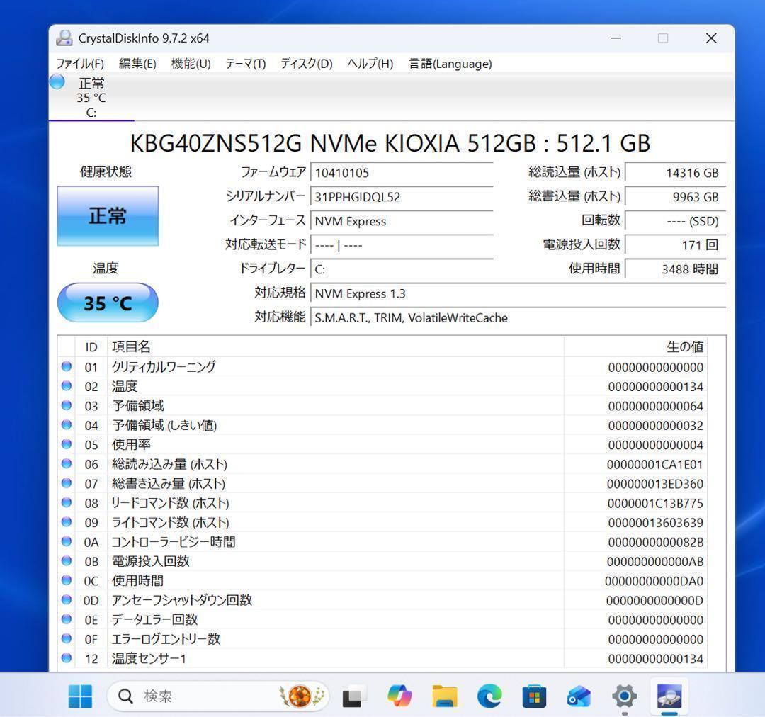Open the 言語(Language) menu
The height and width of the screenshot is (717, 765).
point(448,64)
